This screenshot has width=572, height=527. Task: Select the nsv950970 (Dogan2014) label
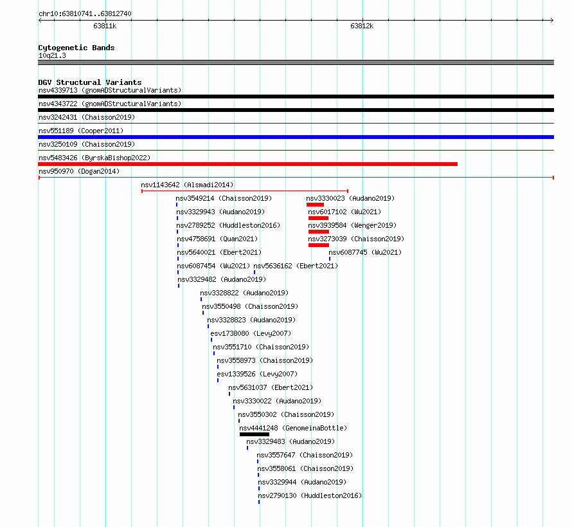pos(79,171)
